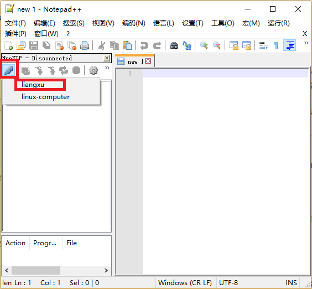312x289 pixels.
Task: Click the queue horizontal scrollbar thumb
Action: (x=36, y=271)
